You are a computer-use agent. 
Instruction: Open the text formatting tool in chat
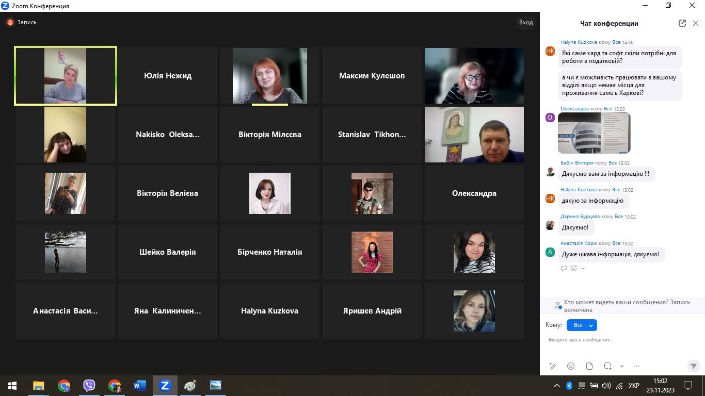tap(552, 366)
